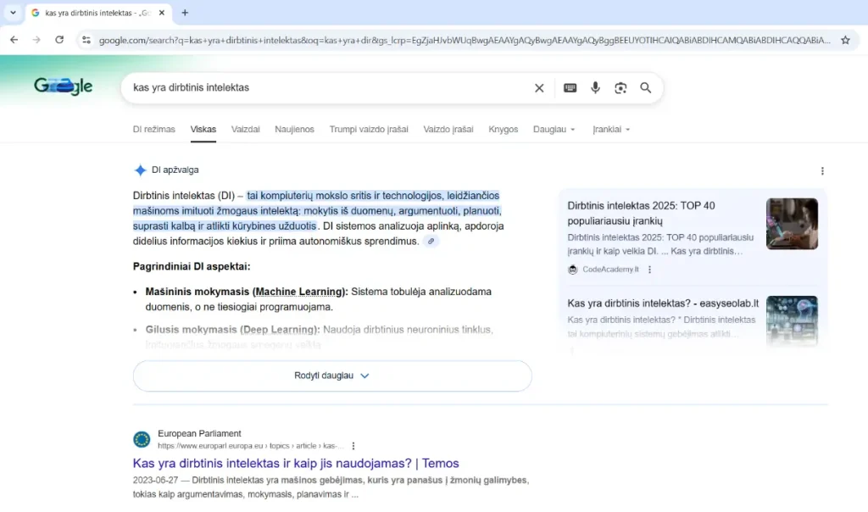Open Google Lens image search
The height and width of the screenshot is (512, 868).
620,88
